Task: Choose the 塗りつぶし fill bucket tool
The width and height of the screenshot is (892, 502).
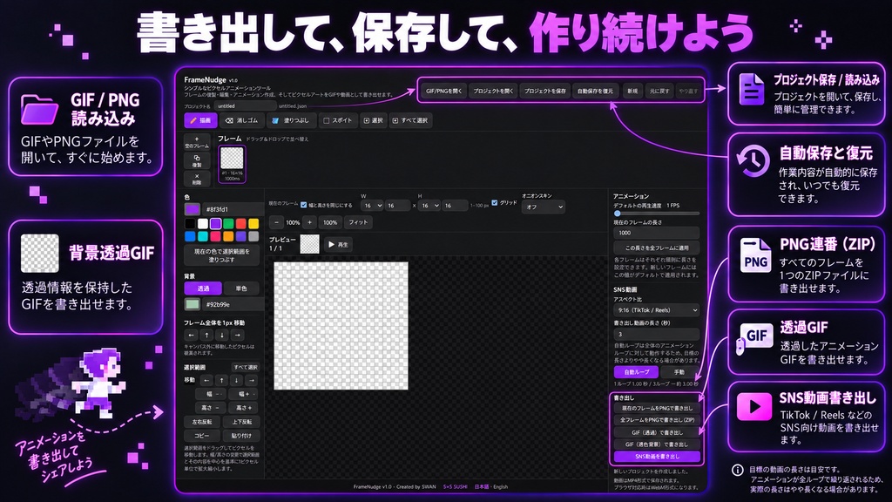Action: point(290,120)
